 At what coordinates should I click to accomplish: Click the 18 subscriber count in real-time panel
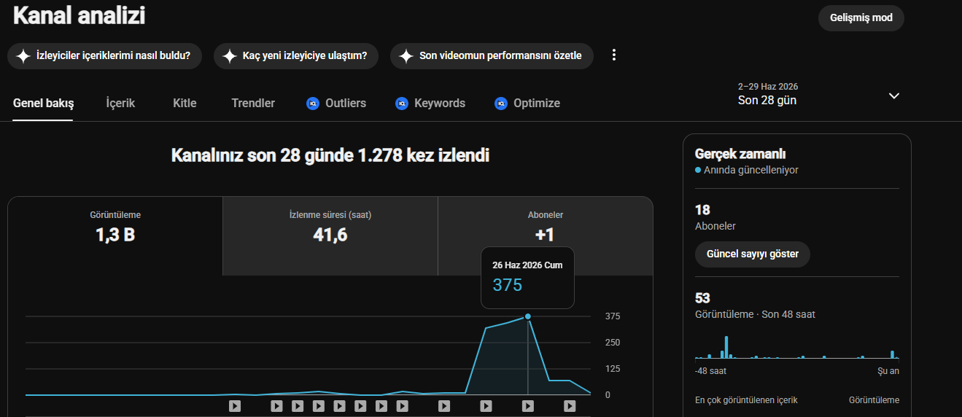702,211
